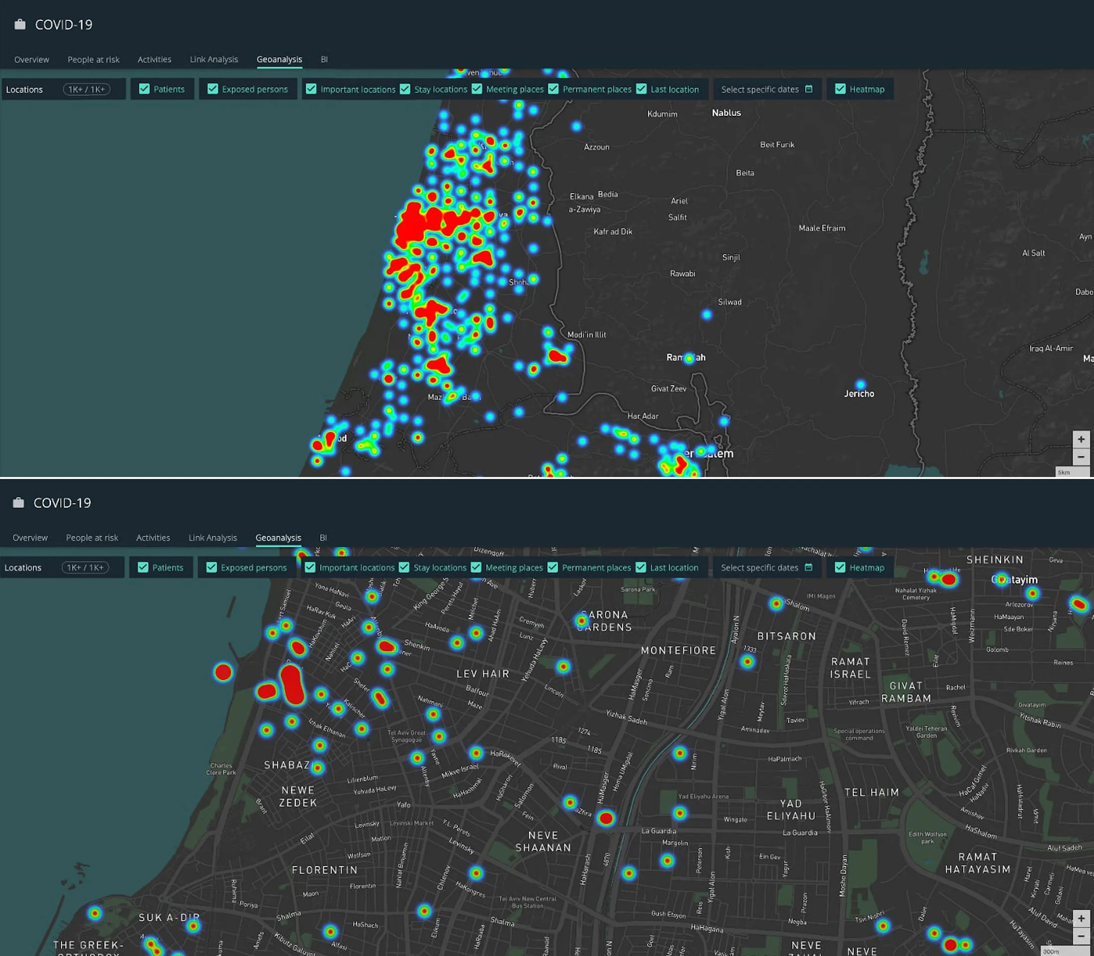Viewport: 1094px width, 956px height.
Task: Click the briefcase icon in the upper COVID-19 header
Action: pyautogui.click(x=20, y=24)
